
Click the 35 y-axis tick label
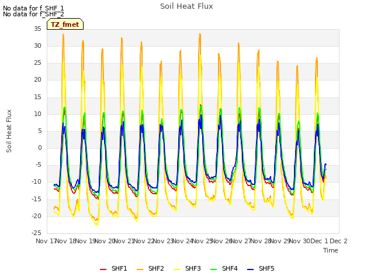[37, 29]
